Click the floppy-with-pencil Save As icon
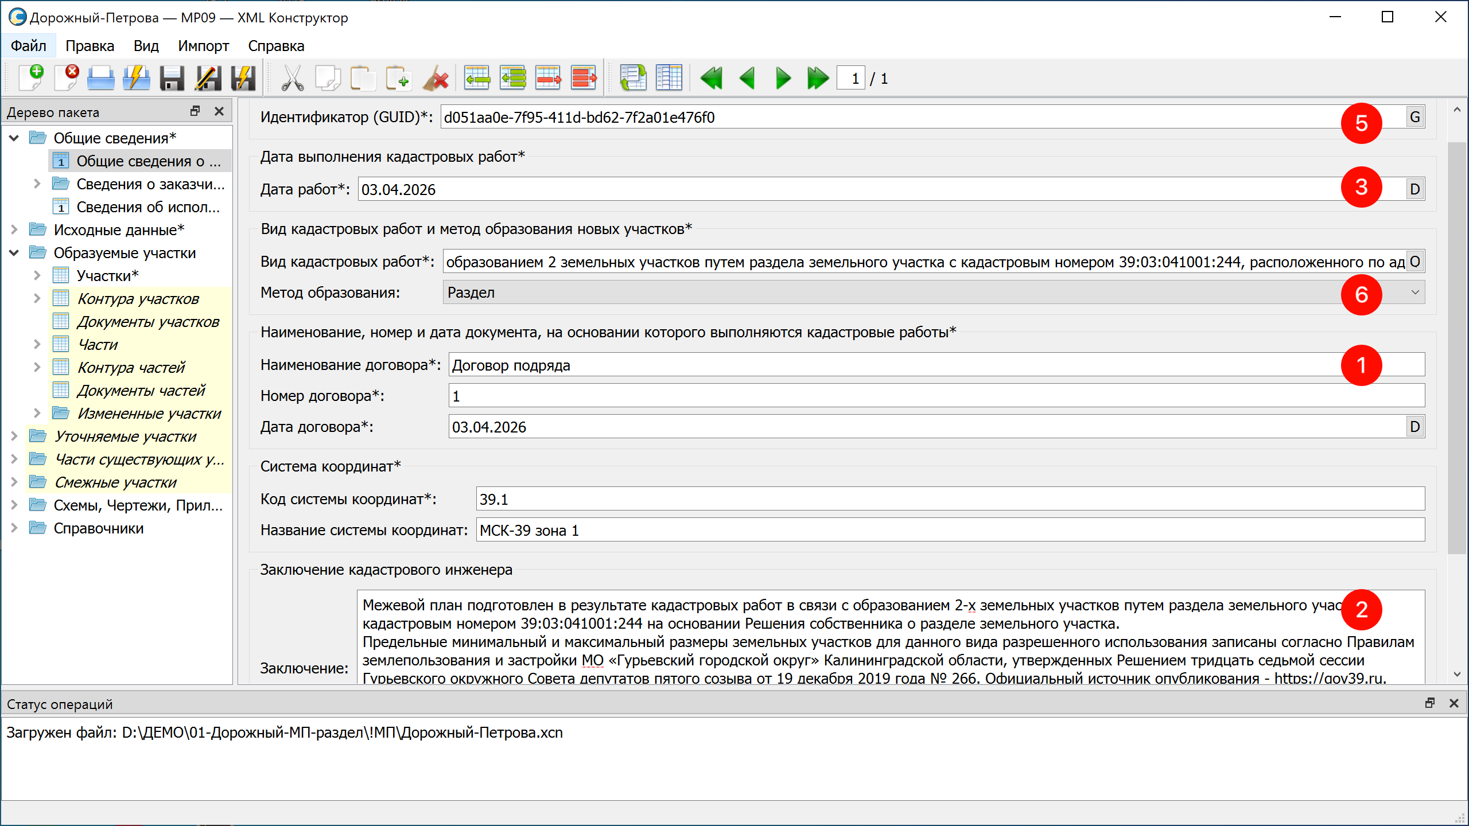1469x826 pixels. click(x=208, y=78)
